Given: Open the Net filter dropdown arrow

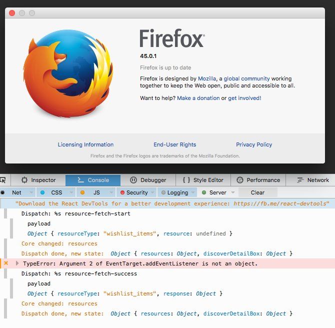Looking at the screenshot, I should coord(31,192).
